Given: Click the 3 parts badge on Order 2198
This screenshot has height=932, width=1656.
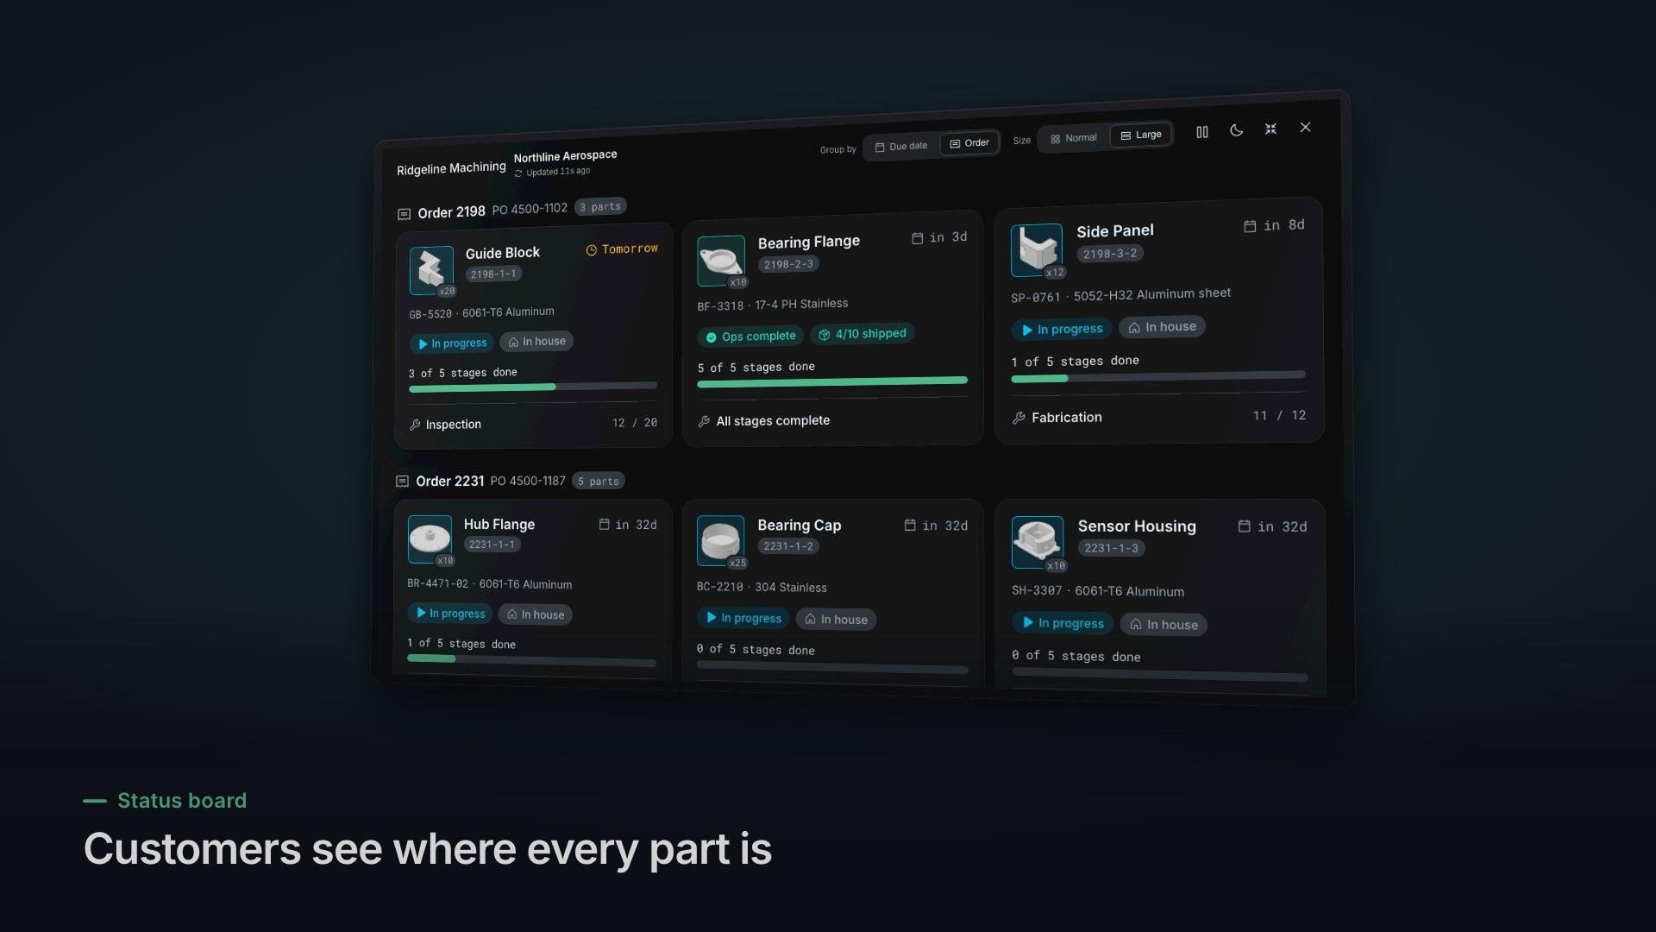Looking at the screenshot, I should pyautogui.click(x=600, y=207).
